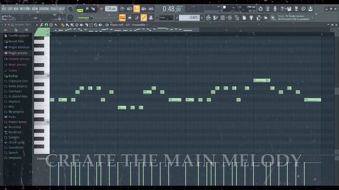339x190 pixels.
Task: Toggle loop recording
Action: [x=151, y=9]
